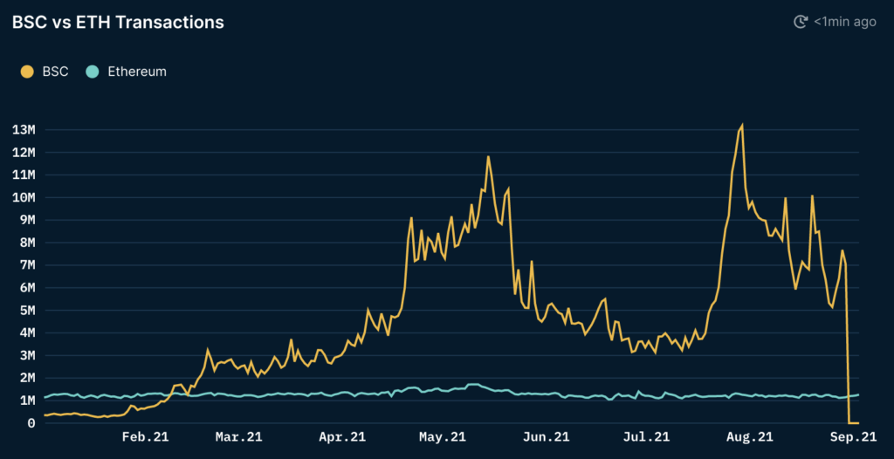Toggle the Ethereum series legend label
This screenshot has height=459, width=894.
point(136,72)
